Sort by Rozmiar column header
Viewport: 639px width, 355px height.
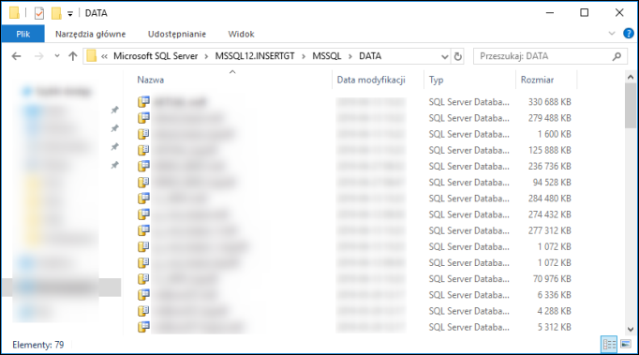[x=537, y=80]
